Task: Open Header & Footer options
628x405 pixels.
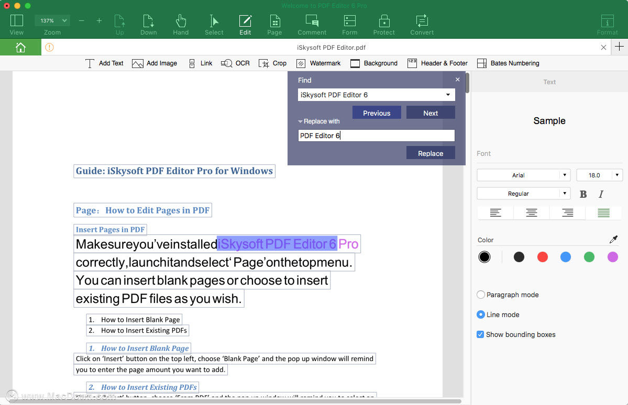Action: 437,63
